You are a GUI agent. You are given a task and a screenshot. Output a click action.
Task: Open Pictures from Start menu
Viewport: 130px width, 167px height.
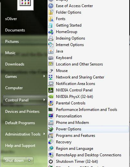coord(12,42)
